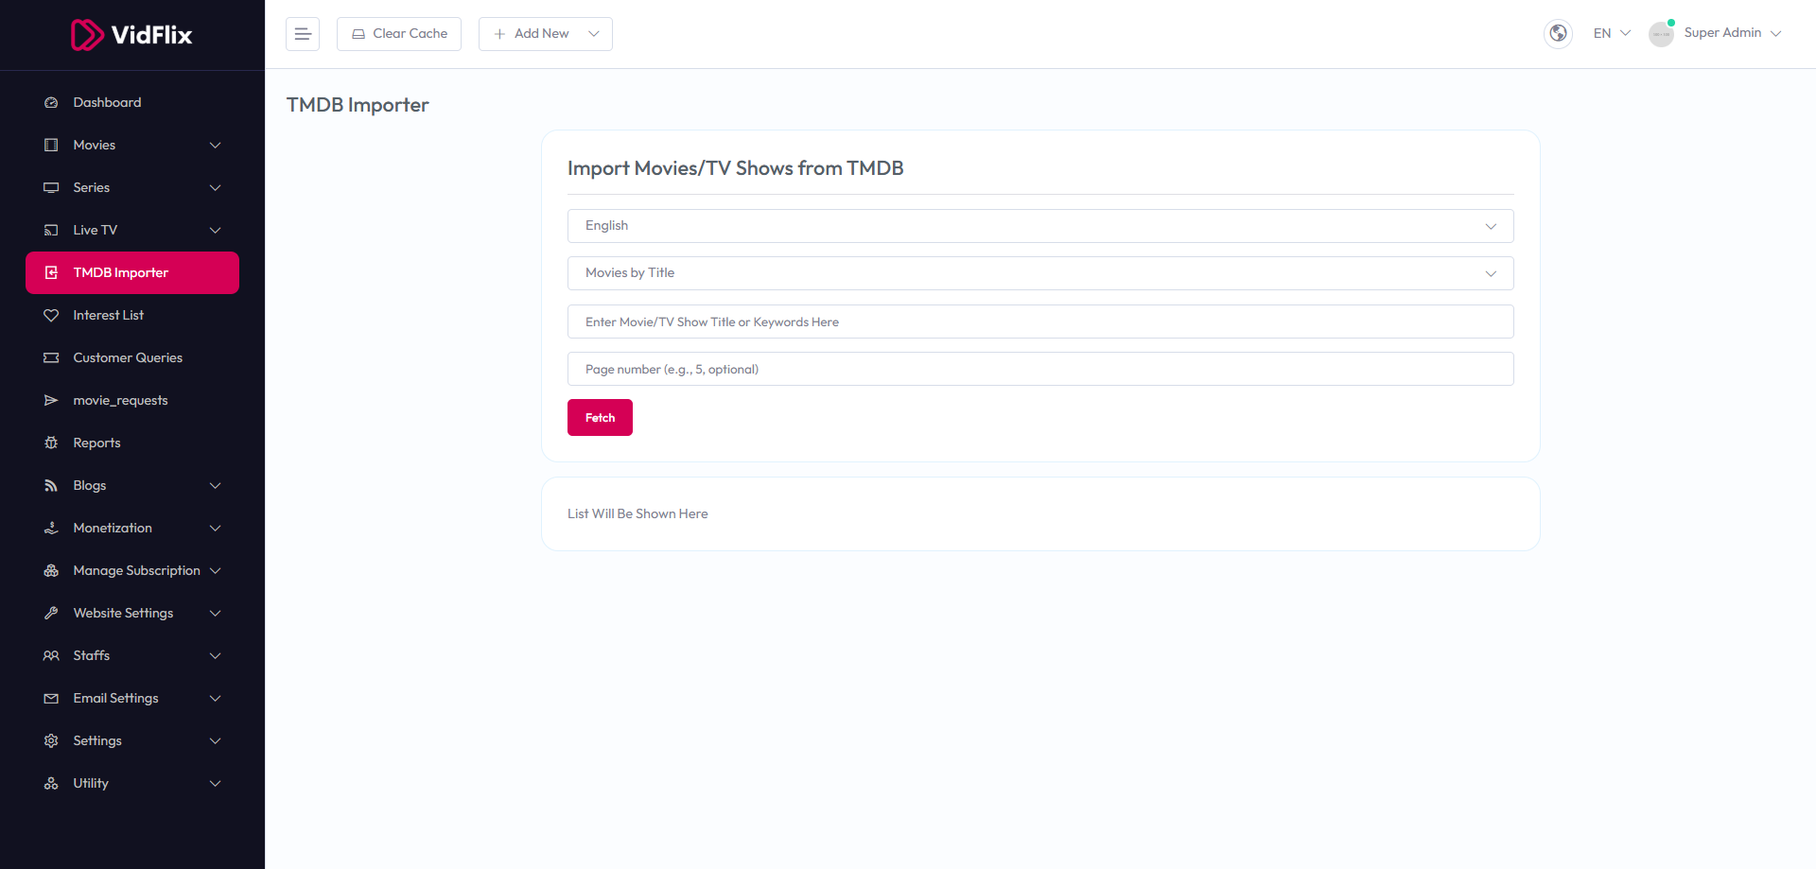Open TMDB Importer in the sidebar
The width and height of the screenshot is (1816, 869).
[132, 272]
